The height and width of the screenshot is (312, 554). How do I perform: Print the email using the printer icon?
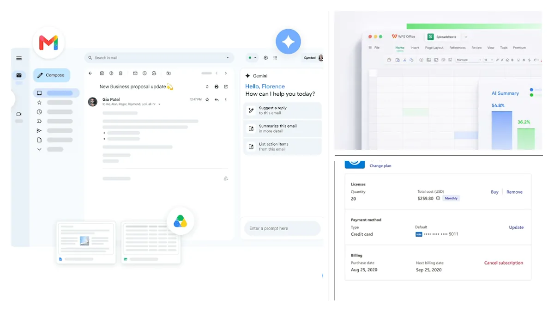tap(217, 86)
